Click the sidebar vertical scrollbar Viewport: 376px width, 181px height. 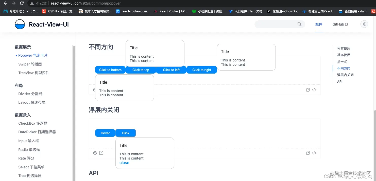74,113
